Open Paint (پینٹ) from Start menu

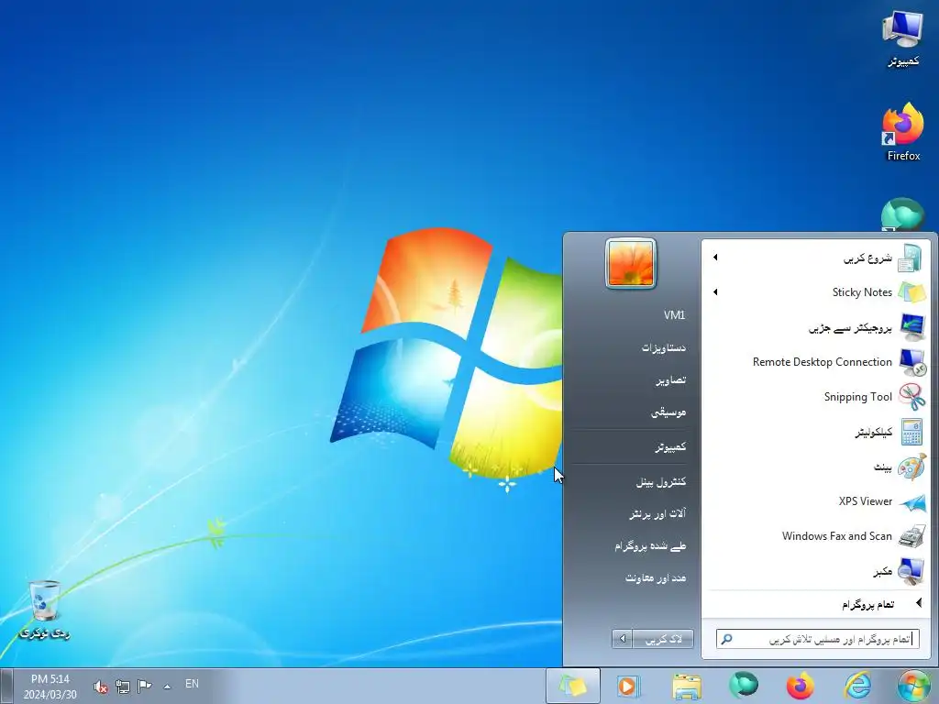[817, 467]
